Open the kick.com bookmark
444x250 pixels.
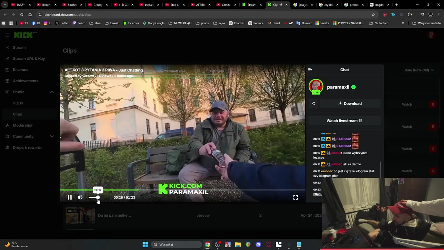(x=131, y=23)
